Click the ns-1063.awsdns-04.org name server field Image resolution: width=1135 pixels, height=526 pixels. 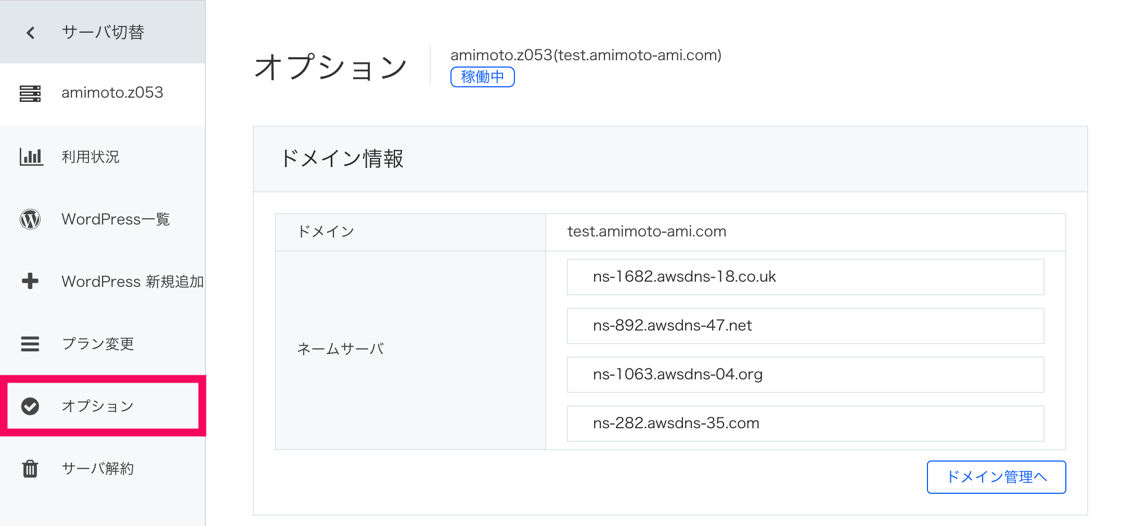tap(805, 375)
